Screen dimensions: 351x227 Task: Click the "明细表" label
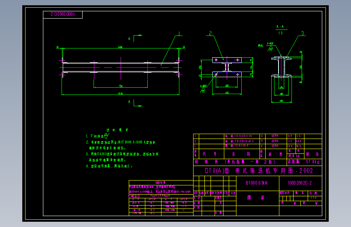(206, 162)
